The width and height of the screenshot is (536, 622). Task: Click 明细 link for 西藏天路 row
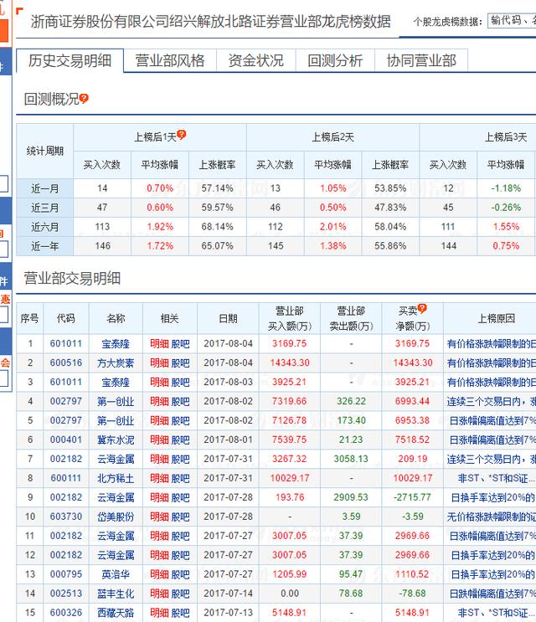click(x=159, y=613)
